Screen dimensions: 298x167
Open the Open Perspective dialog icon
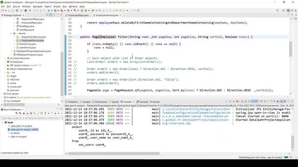point(284,11)
